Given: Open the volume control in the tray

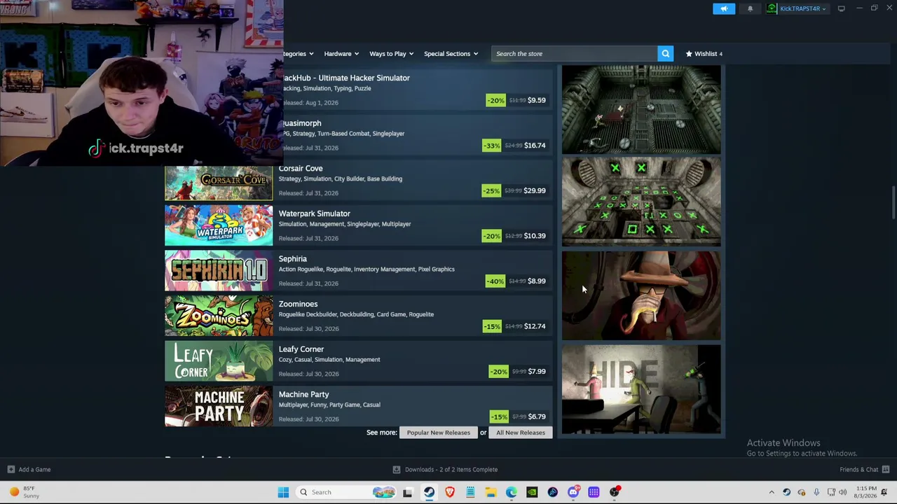Looking at the screenshot, I should [x=842, y=492].
